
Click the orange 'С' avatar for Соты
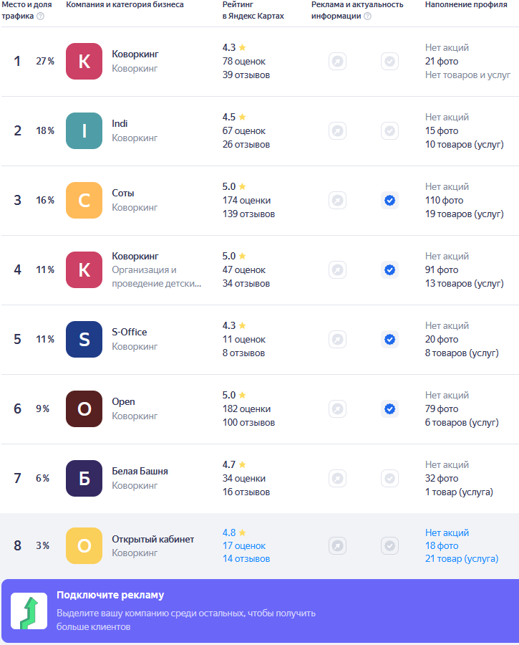84,201
